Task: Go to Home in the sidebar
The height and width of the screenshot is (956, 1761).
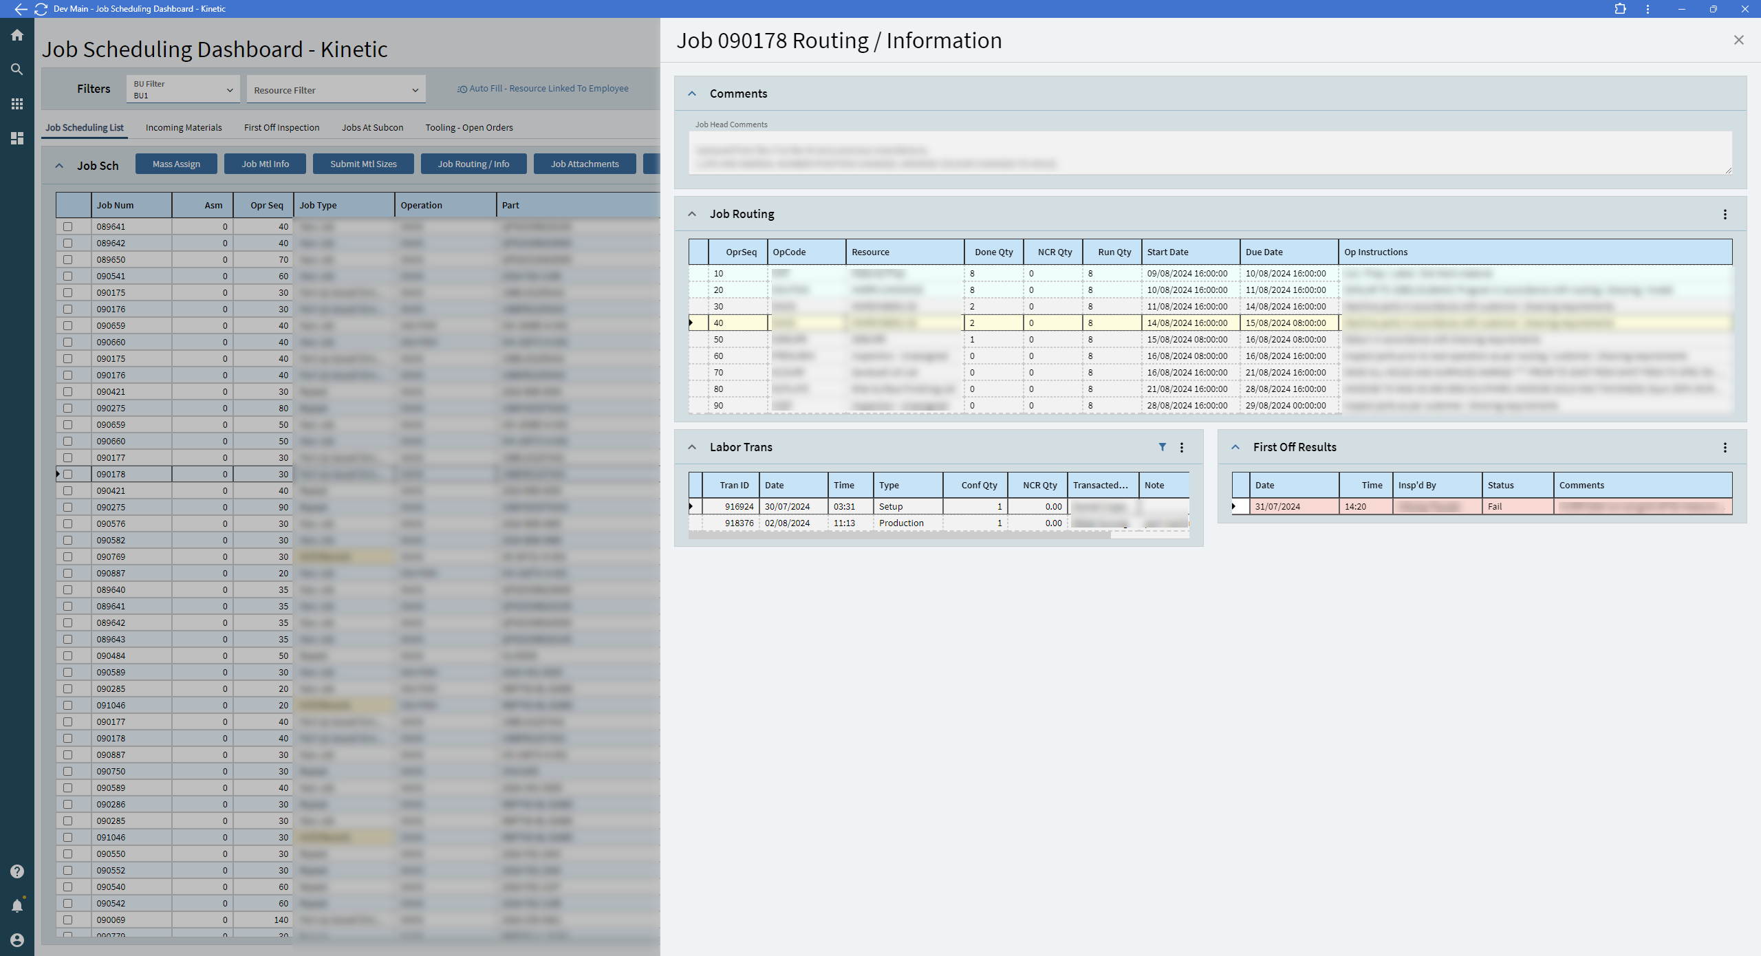Action: click(x=17, y=35)
